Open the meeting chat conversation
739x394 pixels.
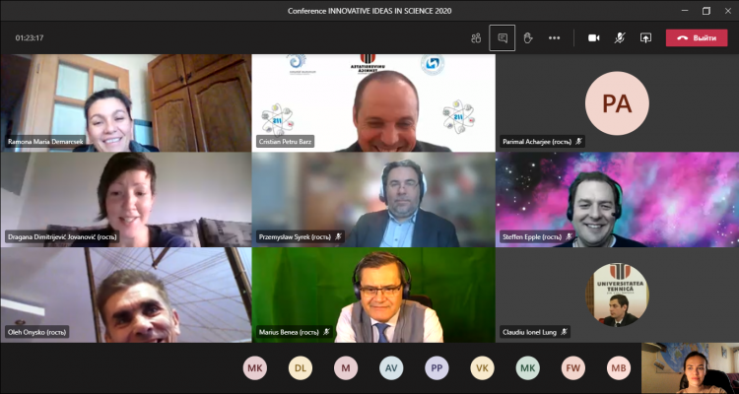(503, 37)
